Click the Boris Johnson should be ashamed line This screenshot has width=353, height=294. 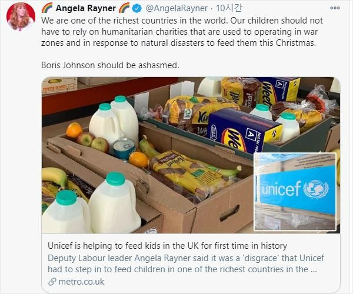(110, 65)
